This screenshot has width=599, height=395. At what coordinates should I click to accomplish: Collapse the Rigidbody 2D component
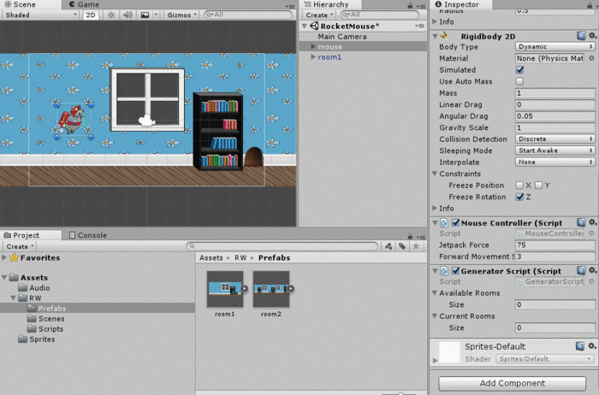[435, 36]
